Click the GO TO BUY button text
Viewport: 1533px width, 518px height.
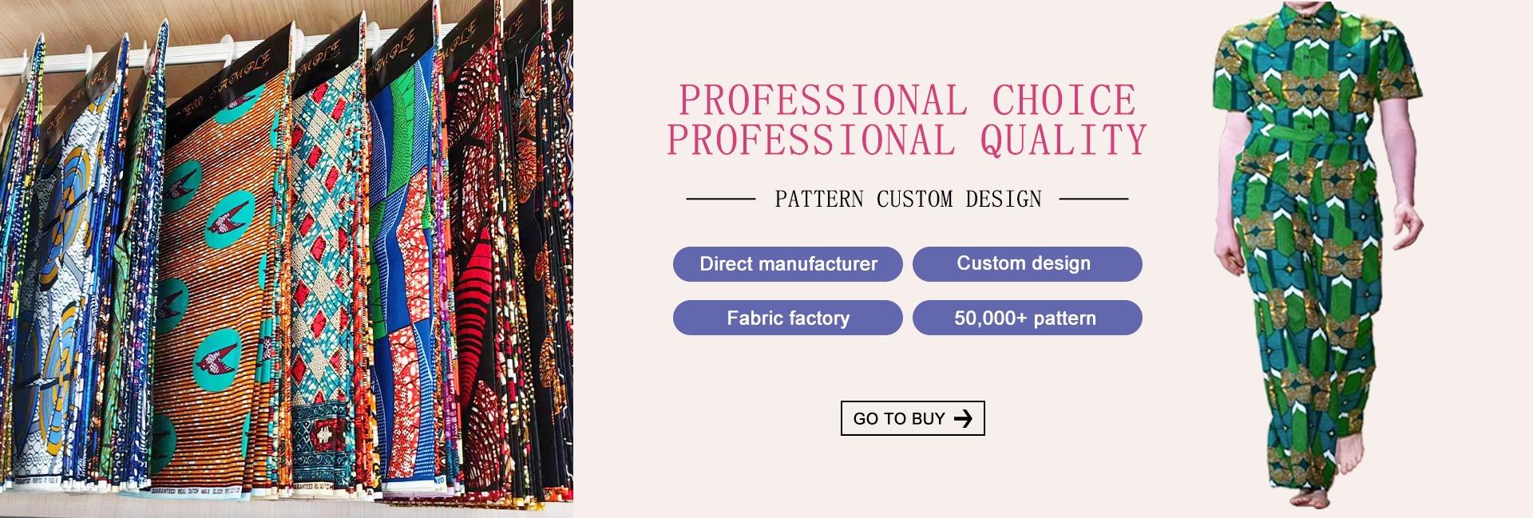(899, 418)
